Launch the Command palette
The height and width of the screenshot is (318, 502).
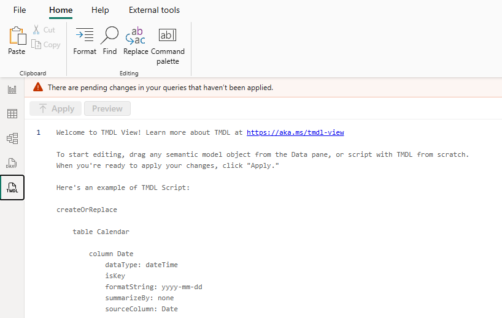coord(168,37)
